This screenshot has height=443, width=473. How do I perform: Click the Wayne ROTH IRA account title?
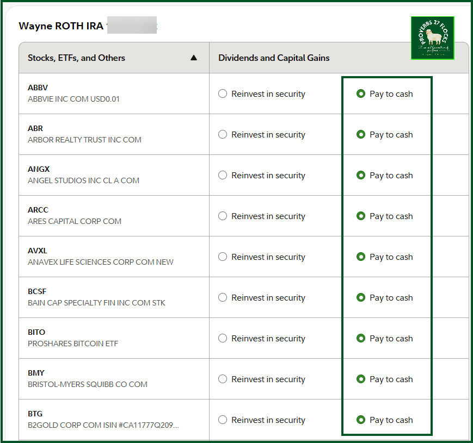61,26
